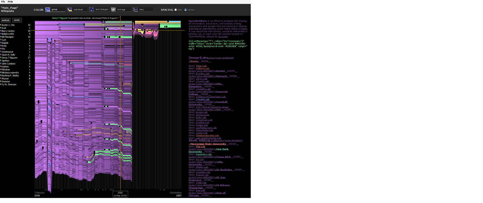Sort the list by posts
Viewport: 483px width, 203px height.
click(x=17, y=20)
